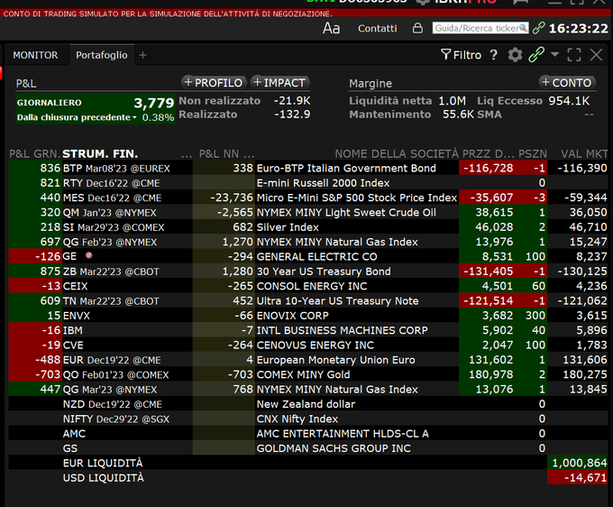Expand the IMPACT section
613x507 pixels.
[280, 82]
